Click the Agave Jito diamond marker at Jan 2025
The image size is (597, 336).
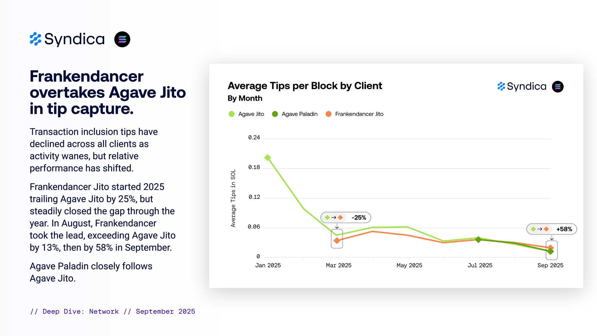pyautogui.click(x=268, y=157)
